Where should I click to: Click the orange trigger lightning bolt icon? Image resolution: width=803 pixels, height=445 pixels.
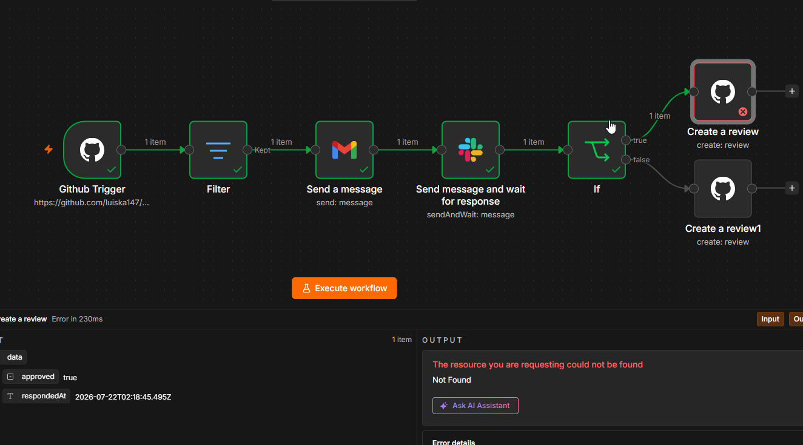point(49,149)
